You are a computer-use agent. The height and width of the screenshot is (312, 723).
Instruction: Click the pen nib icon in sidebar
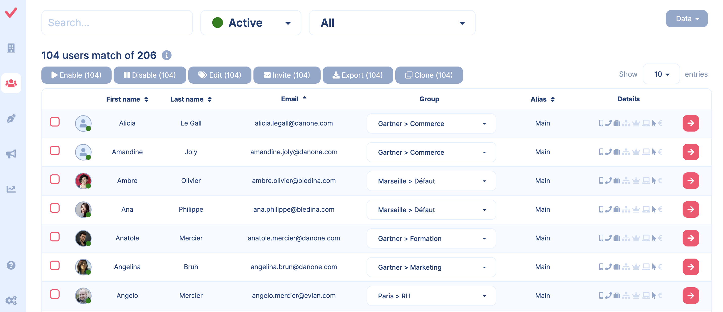(11, 118)
